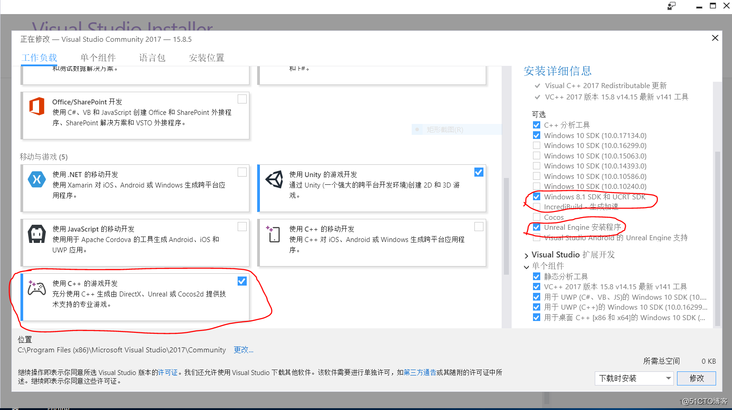Open the download-then-install mode dropdown
This screenshot has width=732, height=410.
click(634, 378)
